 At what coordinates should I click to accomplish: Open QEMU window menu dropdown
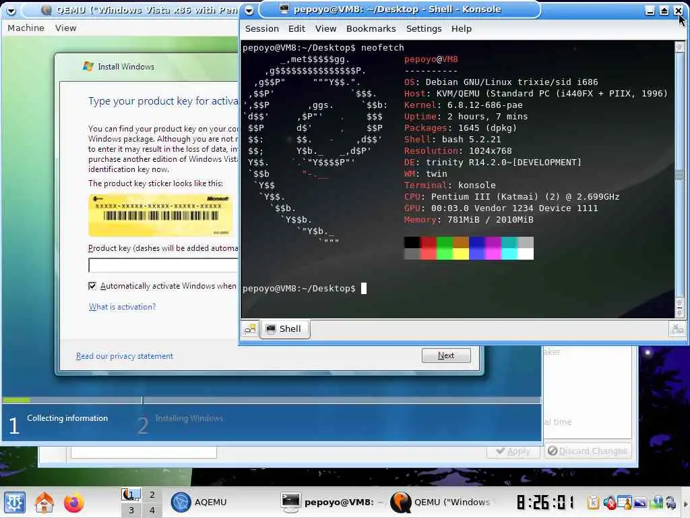pyautogui.click(x=11, y=11)
